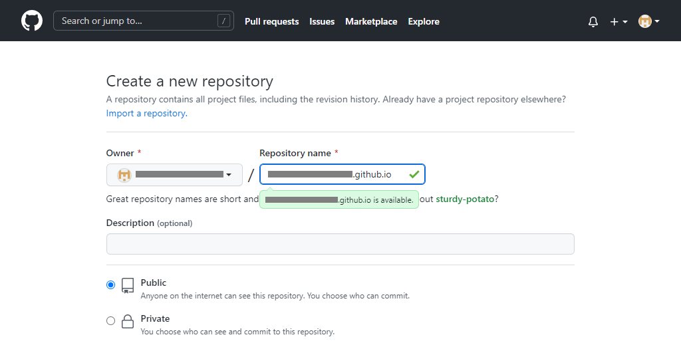
Task: Open notifications bell
Action: (593, 21)
